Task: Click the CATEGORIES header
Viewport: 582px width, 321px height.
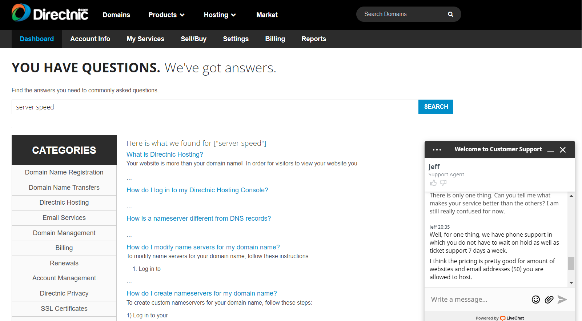Action: tap(64, 150)
